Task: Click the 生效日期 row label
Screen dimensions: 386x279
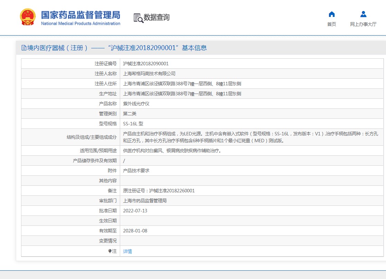Action: click(108, 221)
